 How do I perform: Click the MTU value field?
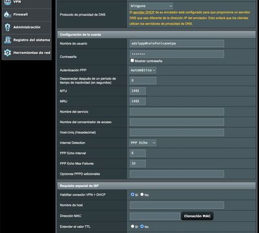(x=138, y=91)
